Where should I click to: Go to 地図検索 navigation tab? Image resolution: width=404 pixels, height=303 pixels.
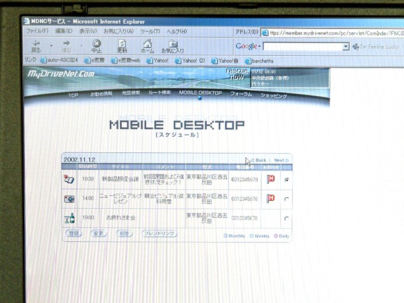pos(131,93)
